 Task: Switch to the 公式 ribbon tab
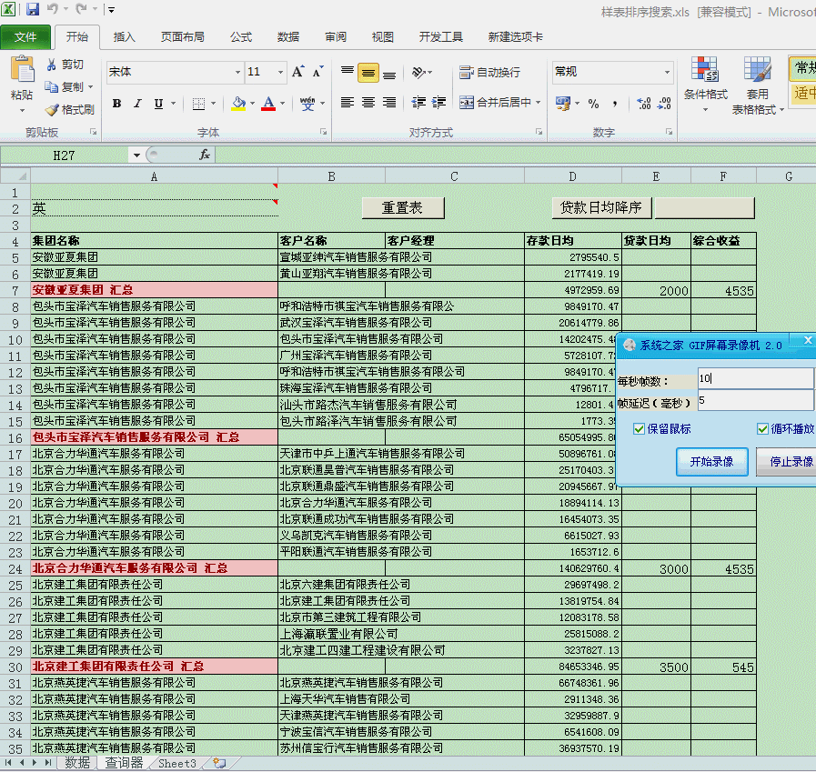tap(241, 37)
